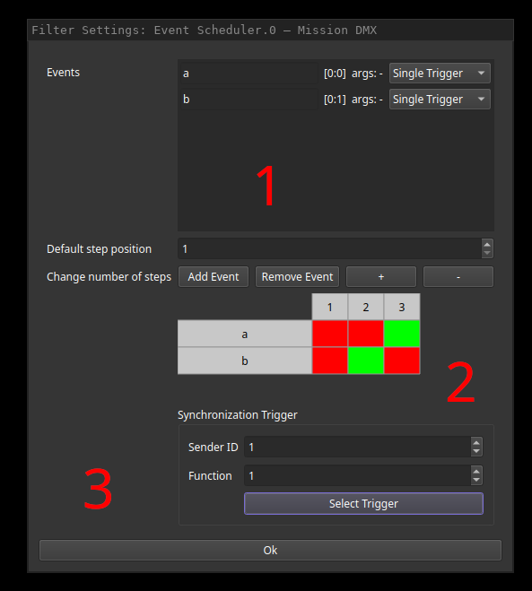Increment the Sender ID value
This screenshot has width=532, height=591.
[476, 443]
